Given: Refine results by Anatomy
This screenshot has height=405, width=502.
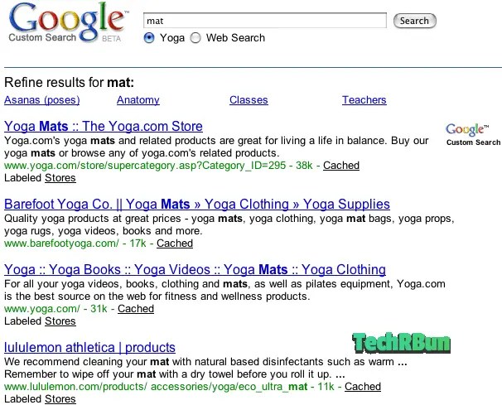Looking at the screenshot, I should tap(138, 100).
